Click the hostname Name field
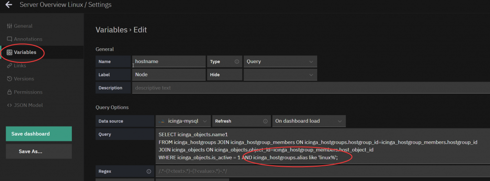Viewport: 490px width, 181px height. tap(169, 62)
